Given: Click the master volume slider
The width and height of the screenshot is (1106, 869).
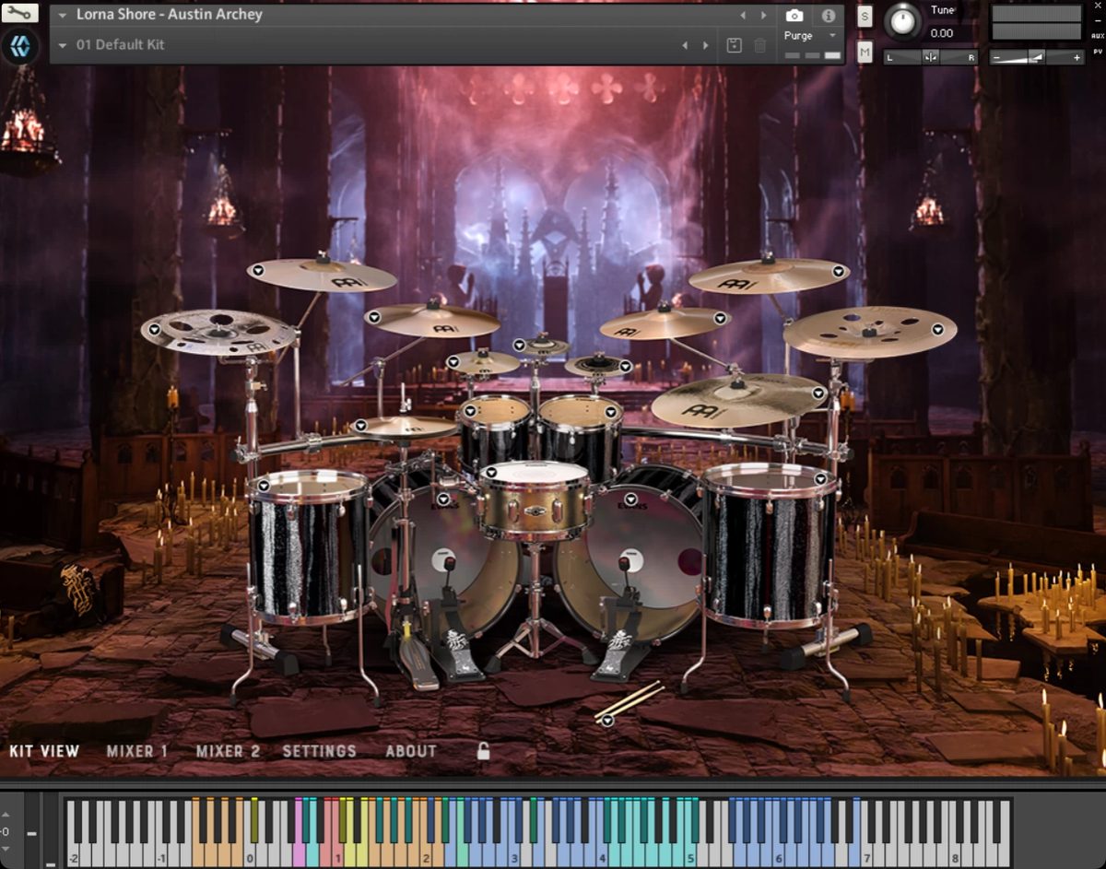Looking at the screenshot, I should [x=1037, y=57].
